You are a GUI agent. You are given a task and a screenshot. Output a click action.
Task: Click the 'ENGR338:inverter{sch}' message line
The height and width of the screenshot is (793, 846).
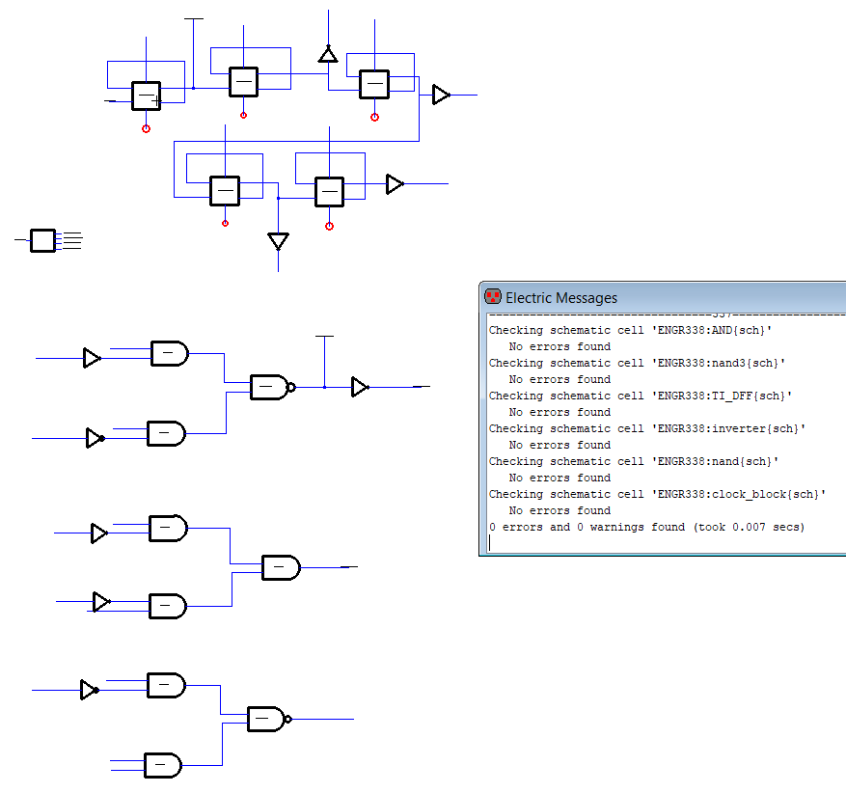646,428
